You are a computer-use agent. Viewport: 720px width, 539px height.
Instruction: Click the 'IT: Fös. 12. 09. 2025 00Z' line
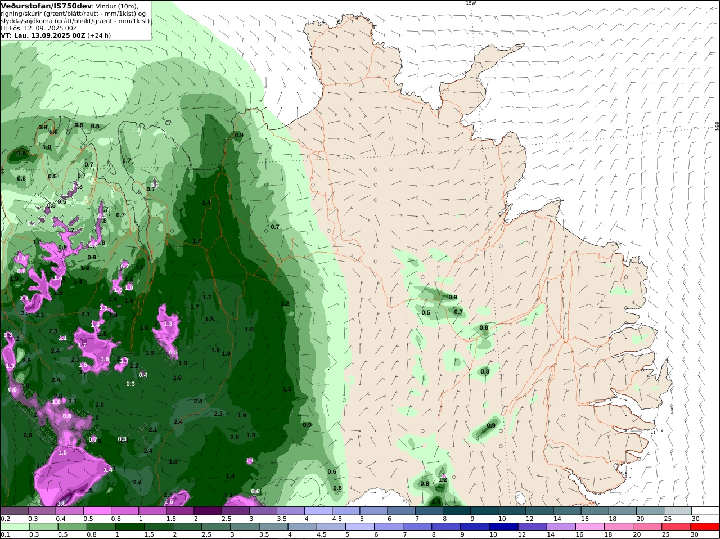pyautogui.click(x=39, y=28)
